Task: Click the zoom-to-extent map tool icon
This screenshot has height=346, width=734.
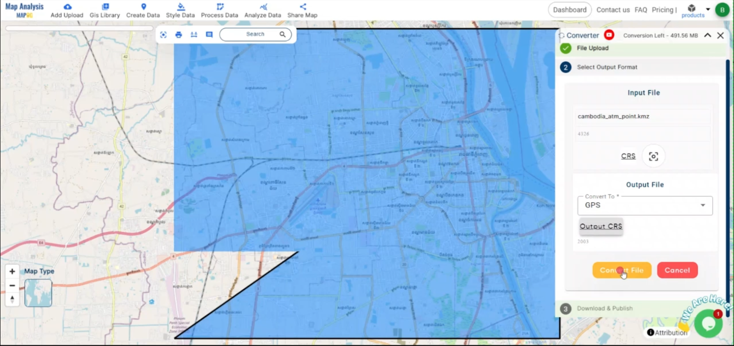Action: [x=163, y=34]
